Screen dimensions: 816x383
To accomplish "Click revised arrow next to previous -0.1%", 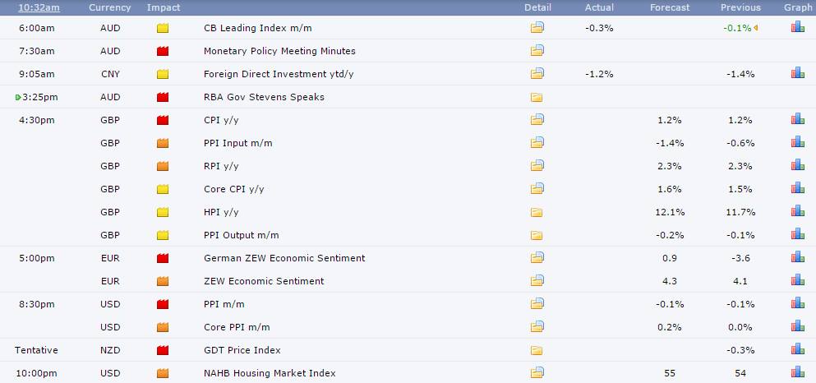I will click(x=755, y=28).
